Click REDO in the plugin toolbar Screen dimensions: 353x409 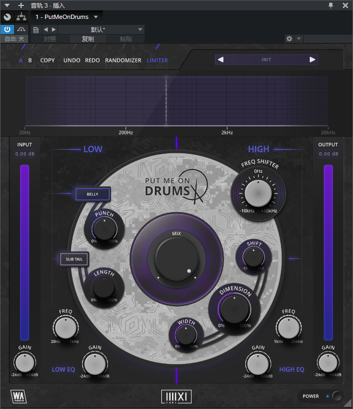92,60
